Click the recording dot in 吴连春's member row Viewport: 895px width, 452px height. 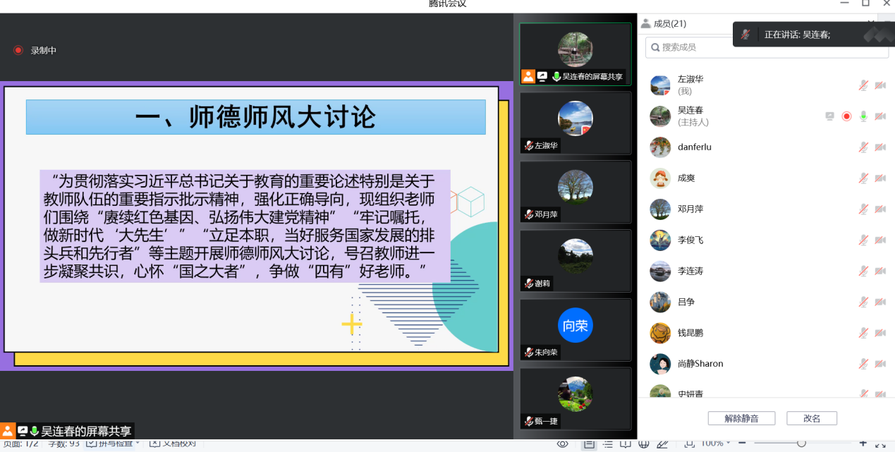pyautogui.click(x=846, y=116)
